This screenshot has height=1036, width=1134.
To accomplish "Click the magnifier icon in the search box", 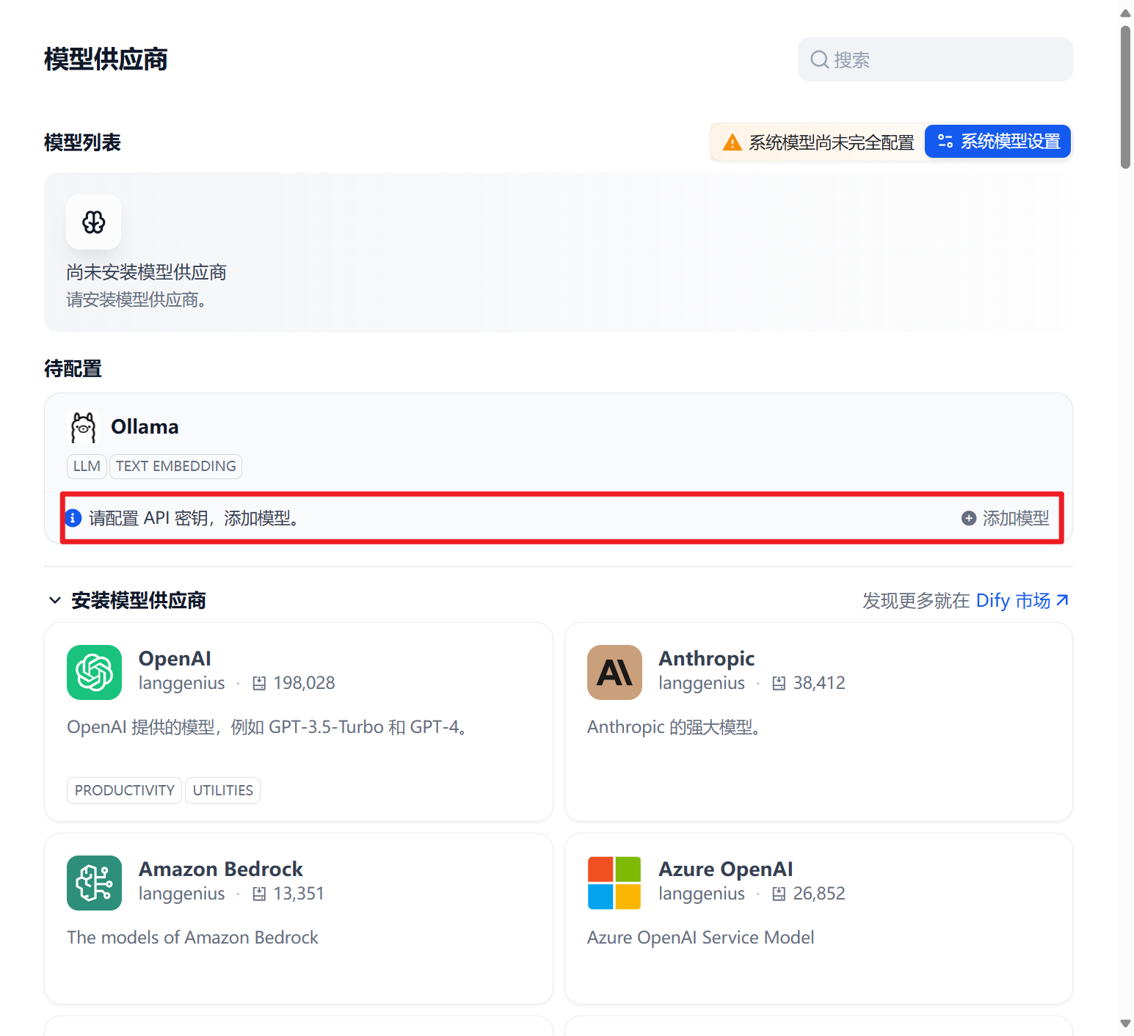I will click(819, 59).
